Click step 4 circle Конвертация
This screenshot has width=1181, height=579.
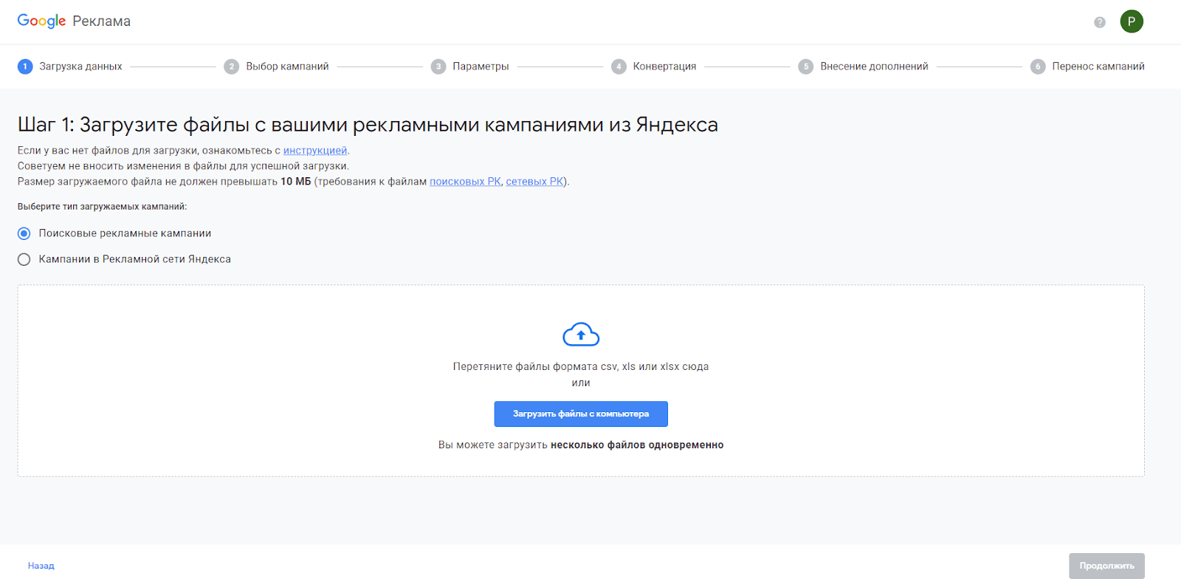pyautogui.click(x=619, y=66)
